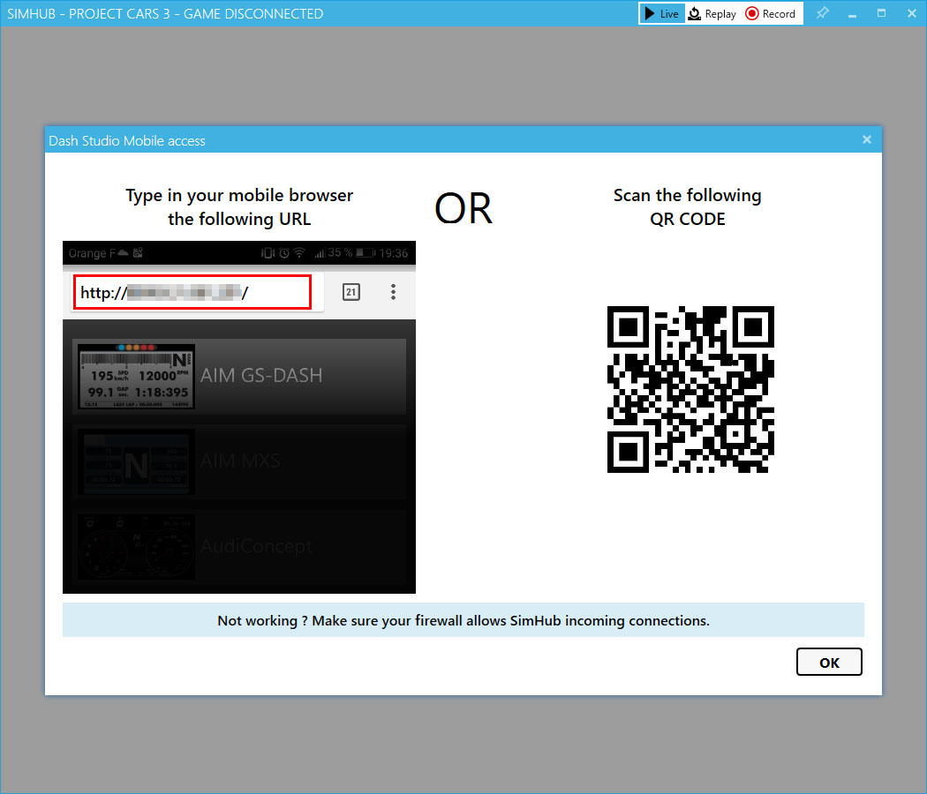This screenshot has width=927, height=794.
Task: Click the firewall incoming connections notice
Action: coord(463,620)
